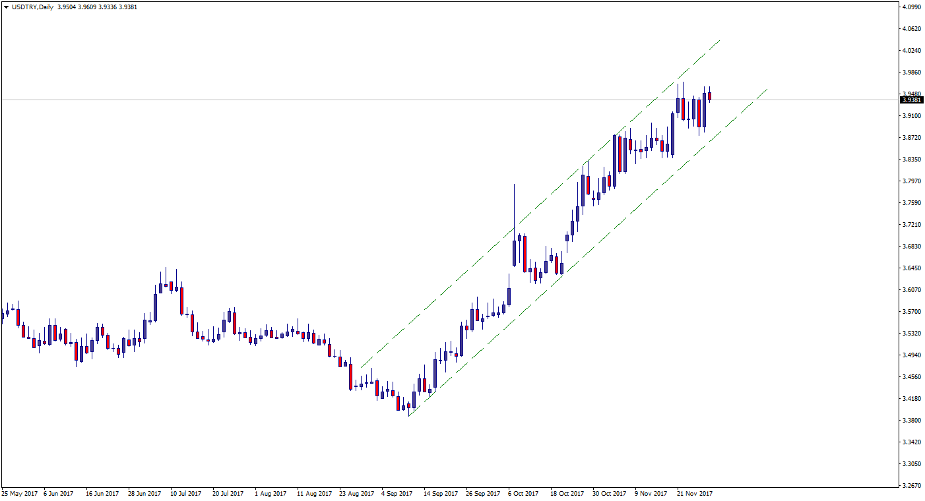This screenshot has width=925, height=501.
Task: Select the lower green dashed channel line
Action: click(x=594, y=239)
